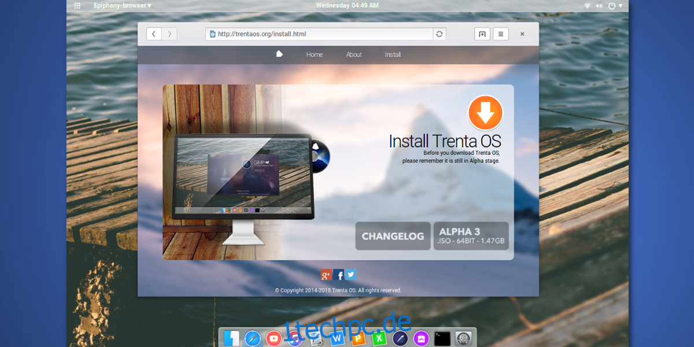Click the Trenta OS logo in site navigation
The width and height of the screenshot is (694, 347).
[279, 54]
